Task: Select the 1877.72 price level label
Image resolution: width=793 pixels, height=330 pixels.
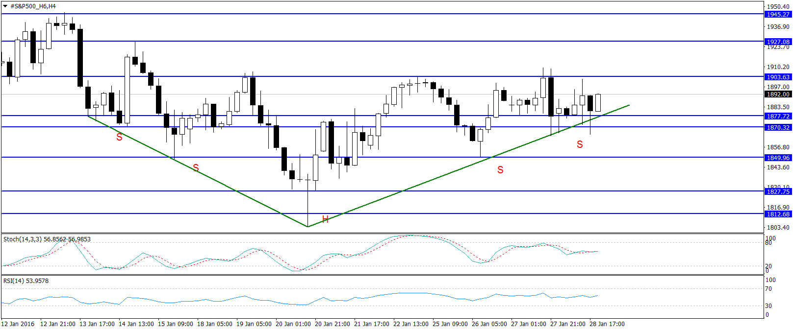Action: (x=778, y=116)
